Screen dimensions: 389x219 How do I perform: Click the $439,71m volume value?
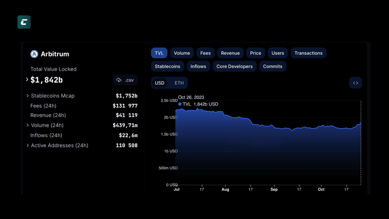pos(125,125)
